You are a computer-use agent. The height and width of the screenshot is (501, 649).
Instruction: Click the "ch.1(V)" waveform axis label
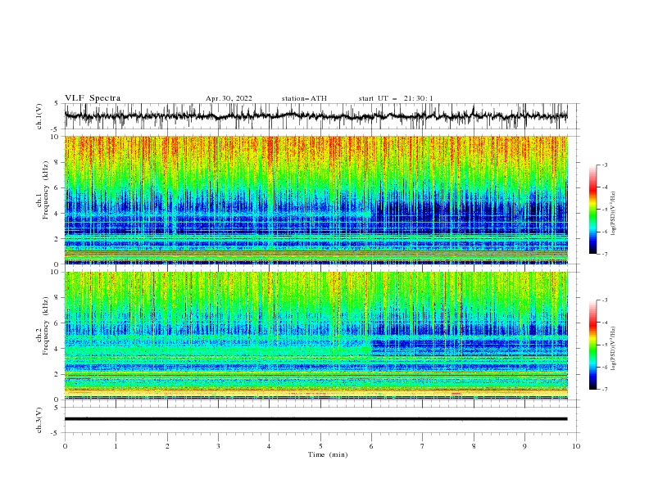tap(39, 116)
